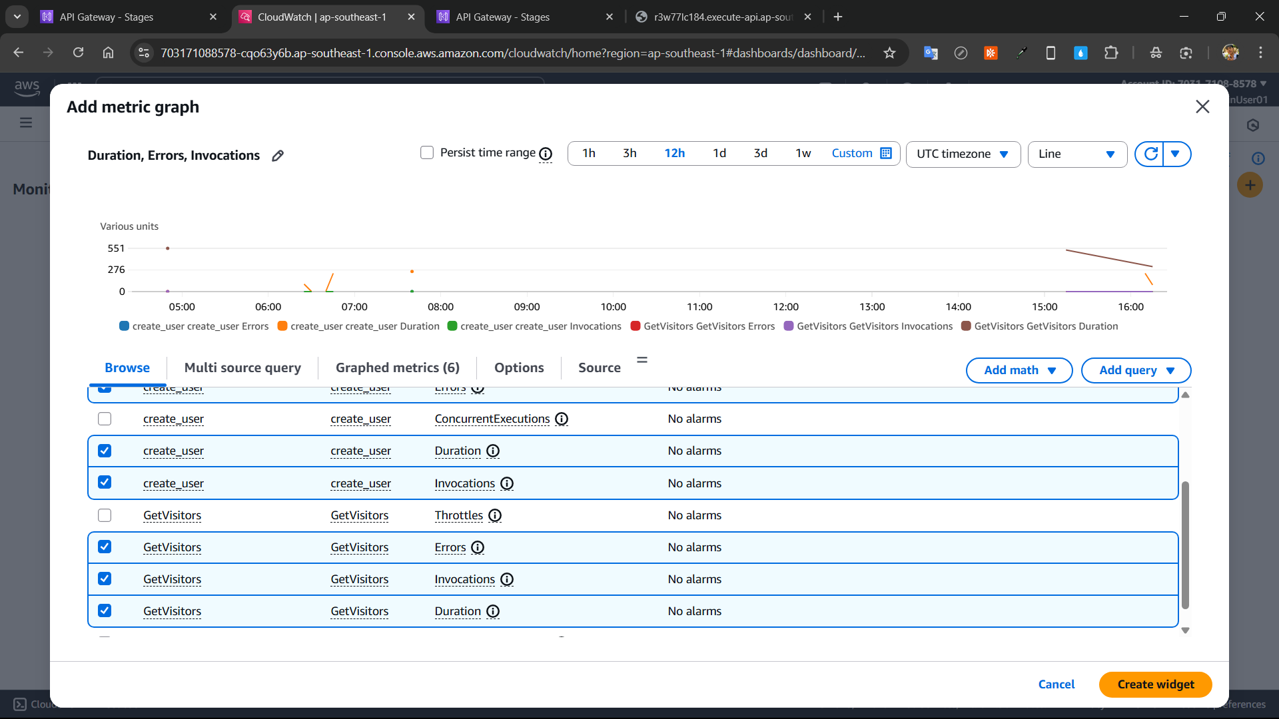
Task: Show info for create_user Invocations metric
Action: tap(507, 483)
